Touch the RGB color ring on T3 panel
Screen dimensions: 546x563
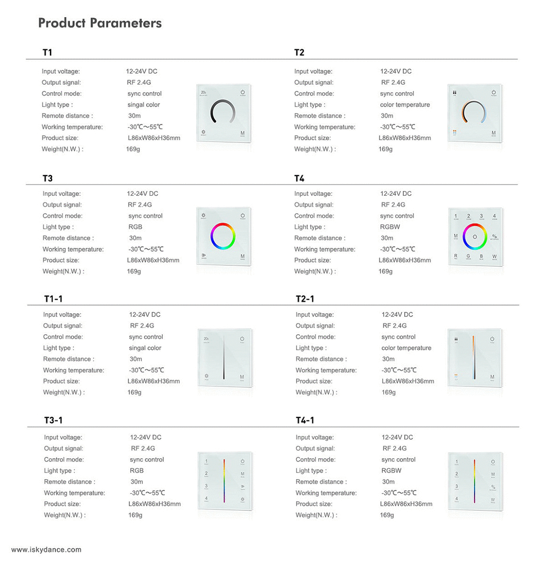pyautogui.click(x=223, y=236)
